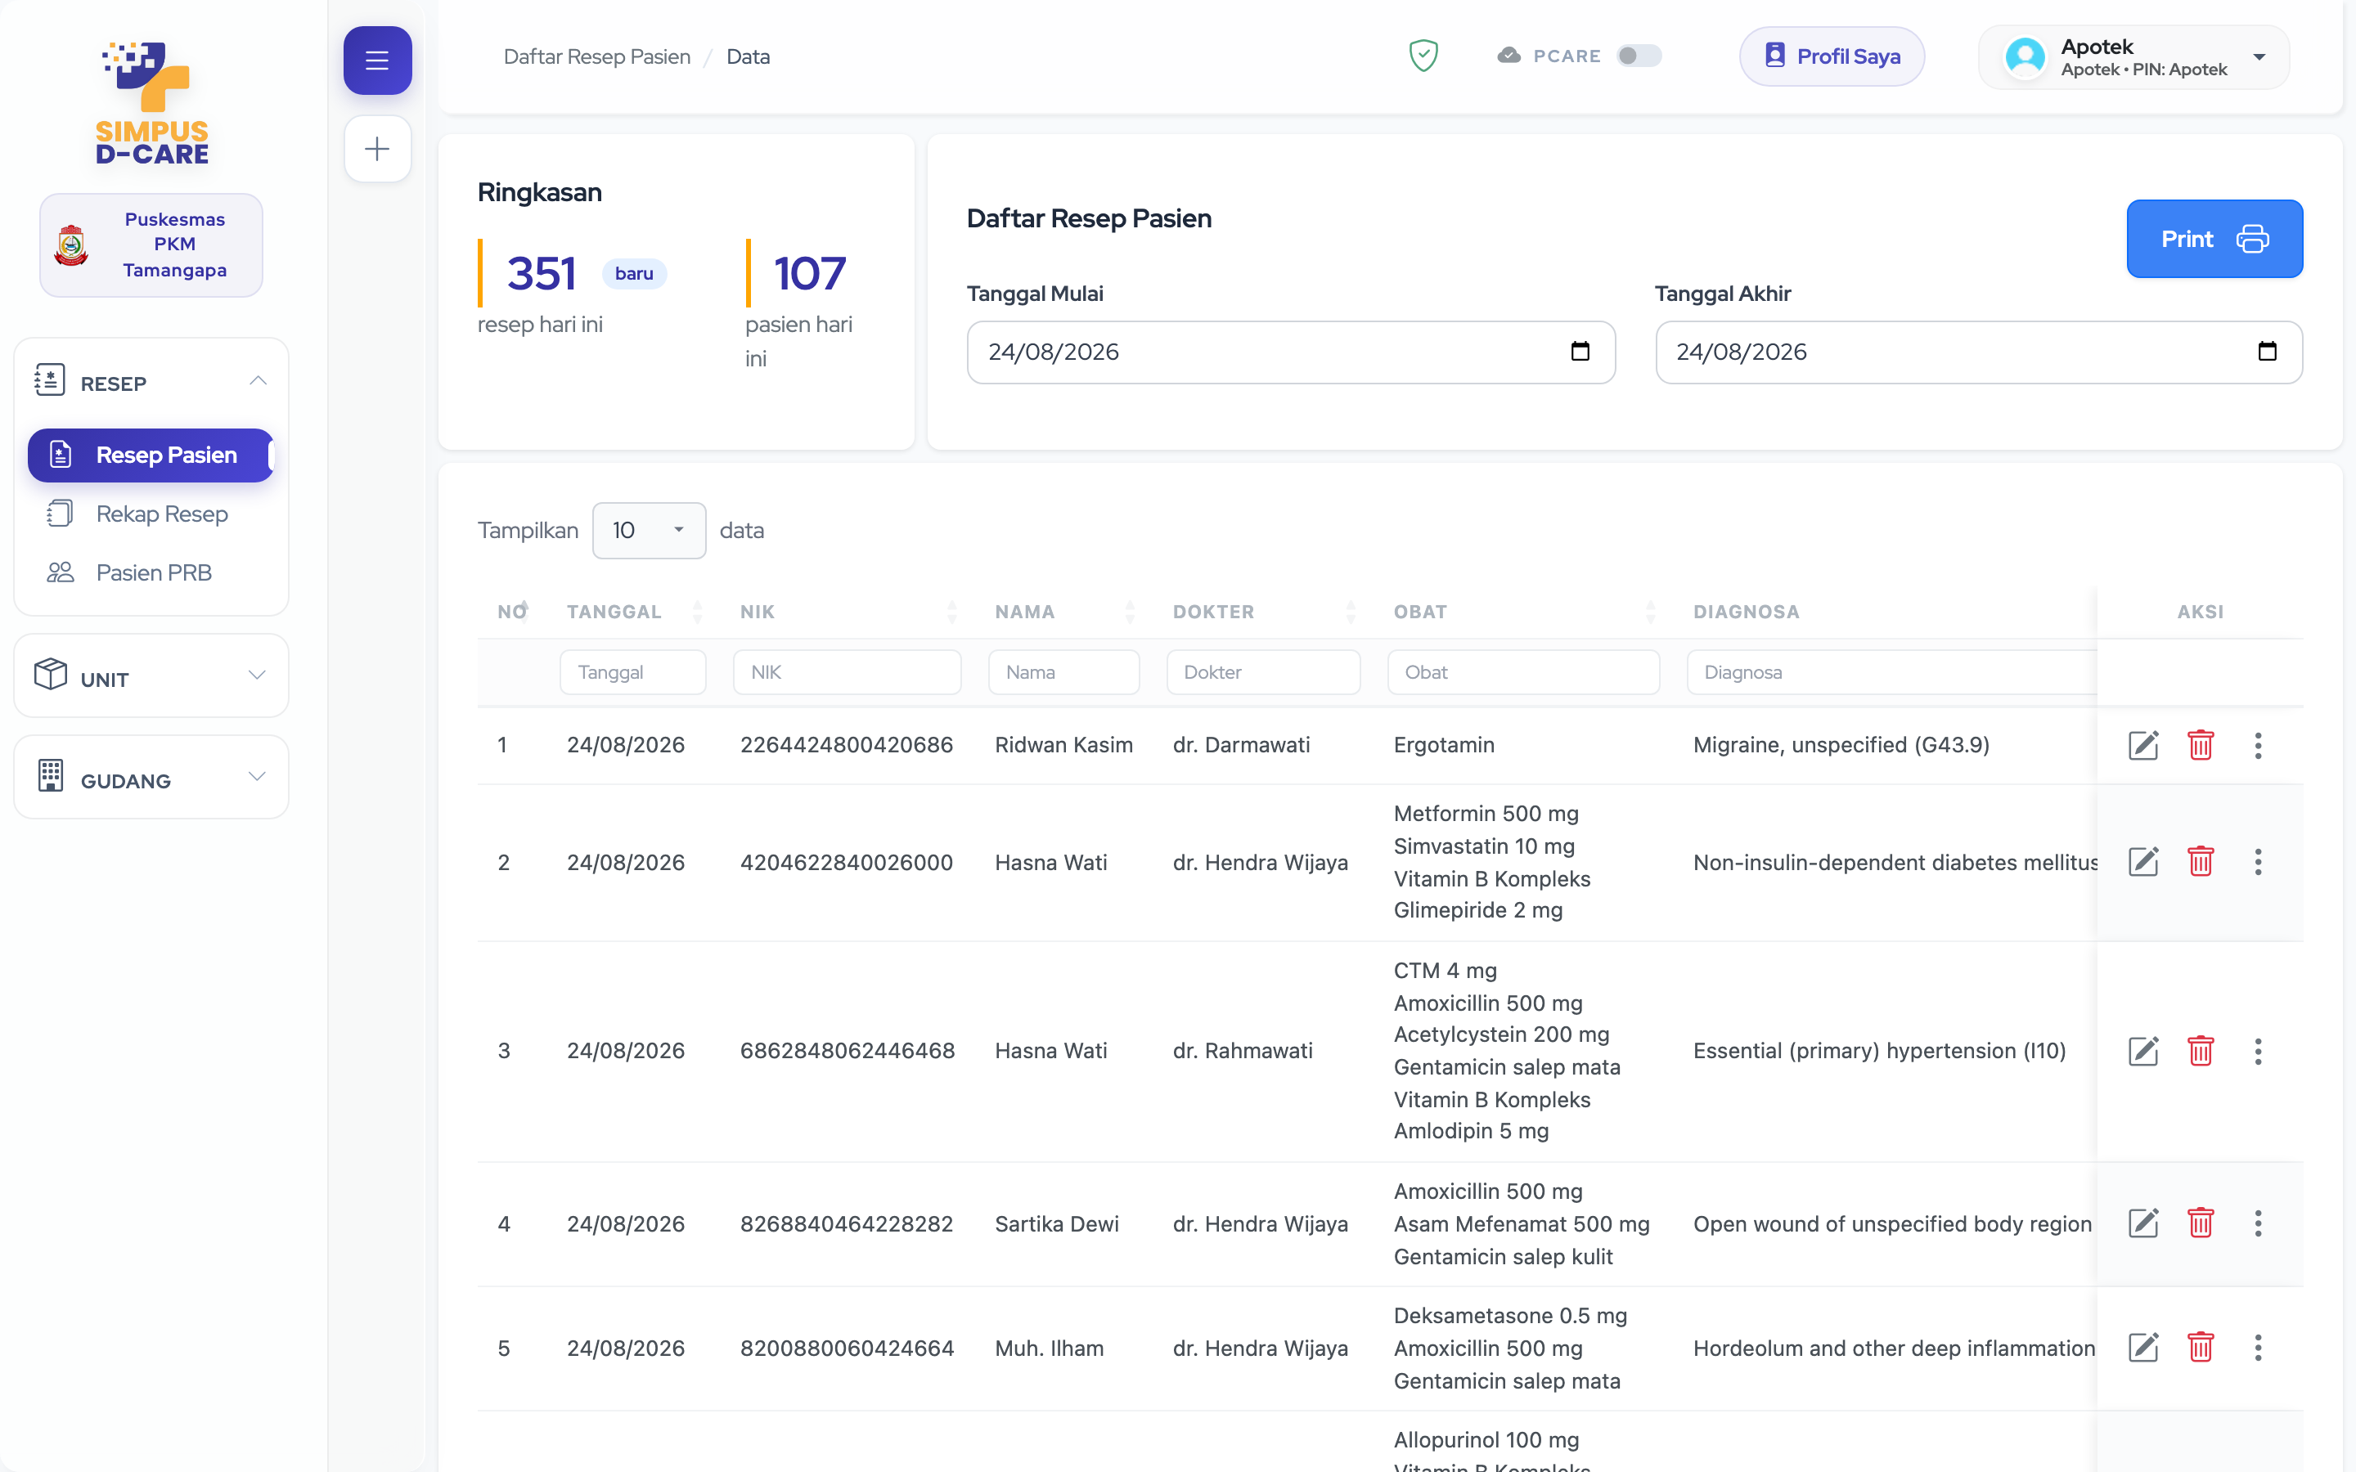Open Tanggal Akhir calendar picker icon
This screenshot has height=1472, width=2356.
pos(2268,352)
